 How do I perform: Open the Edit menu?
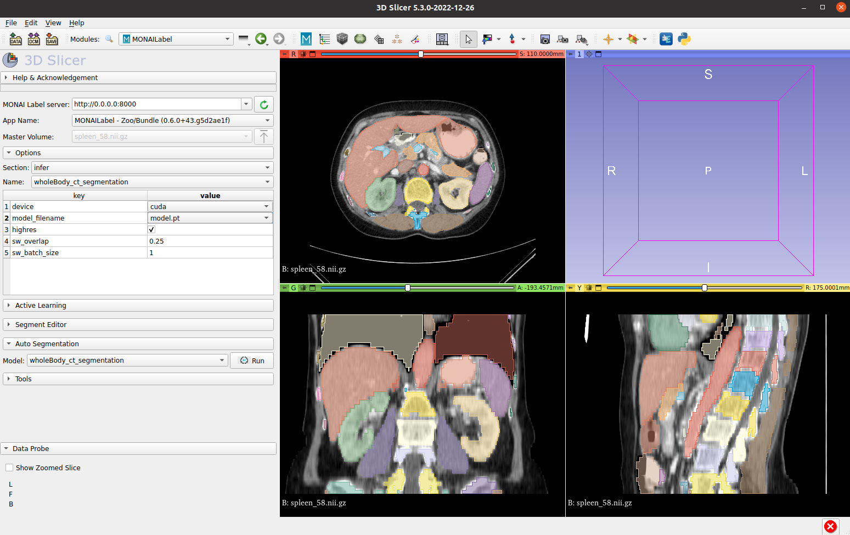point(31,23)
